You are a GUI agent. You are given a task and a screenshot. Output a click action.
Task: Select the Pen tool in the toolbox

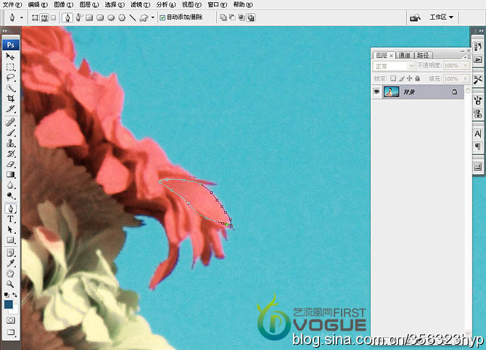(10, 208)
